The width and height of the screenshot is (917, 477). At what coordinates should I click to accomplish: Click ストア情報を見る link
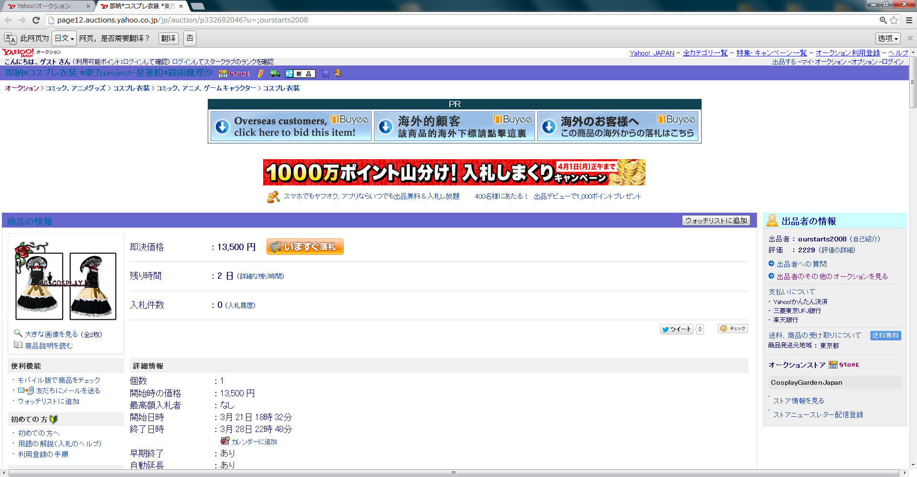(799, 401)
